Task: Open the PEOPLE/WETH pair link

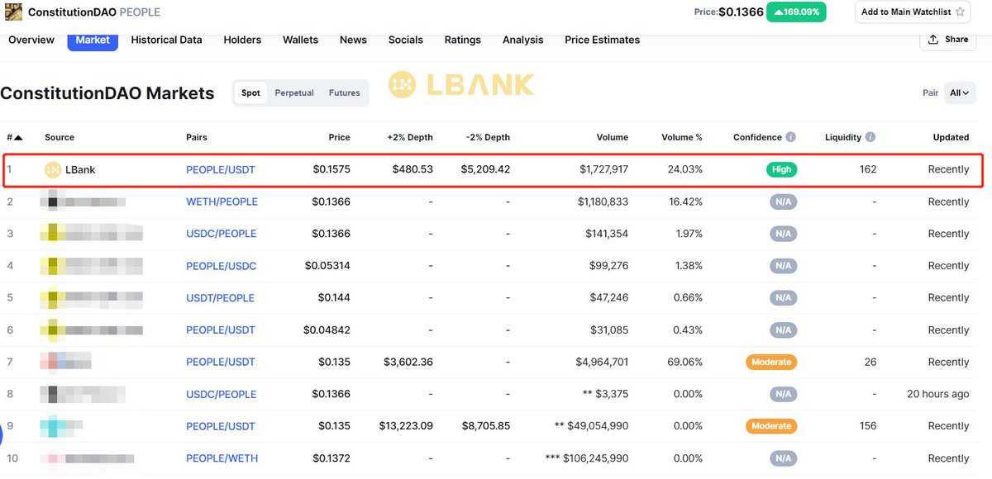Action: (x=222, y=458)
